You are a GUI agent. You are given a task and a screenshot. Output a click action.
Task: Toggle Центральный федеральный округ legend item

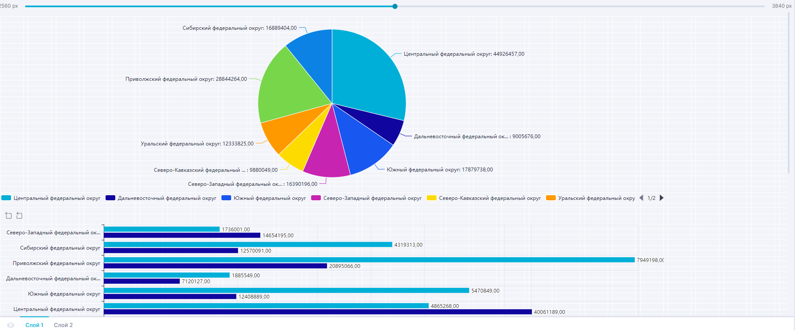(x=51, y=198)
